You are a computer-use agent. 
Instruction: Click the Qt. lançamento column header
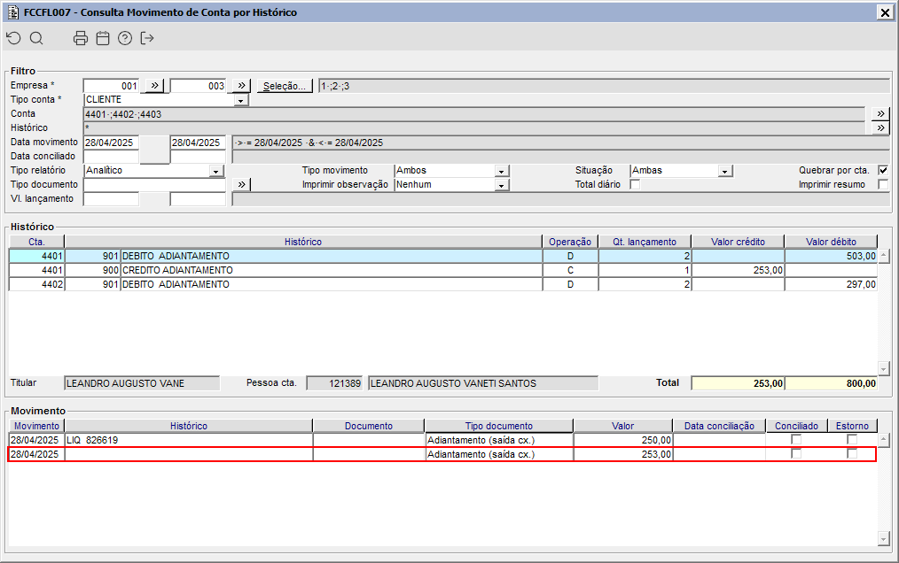coord(645,242)
